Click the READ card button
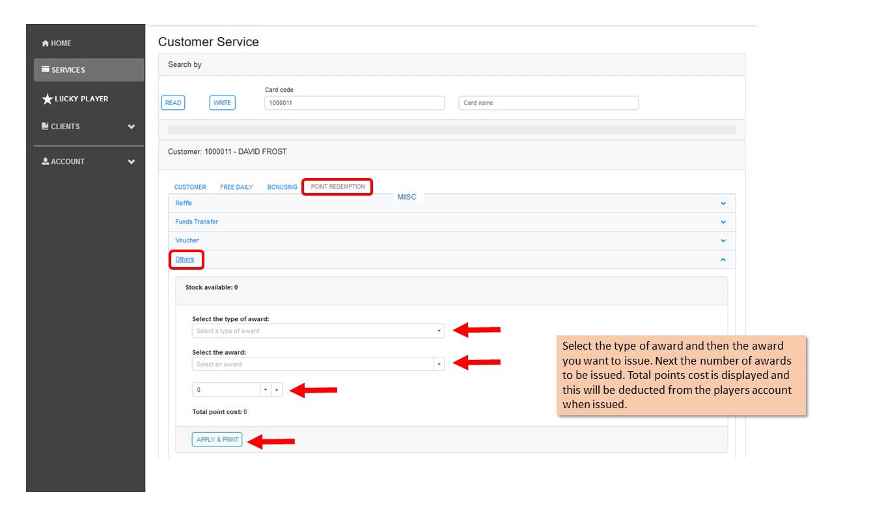 173,103
